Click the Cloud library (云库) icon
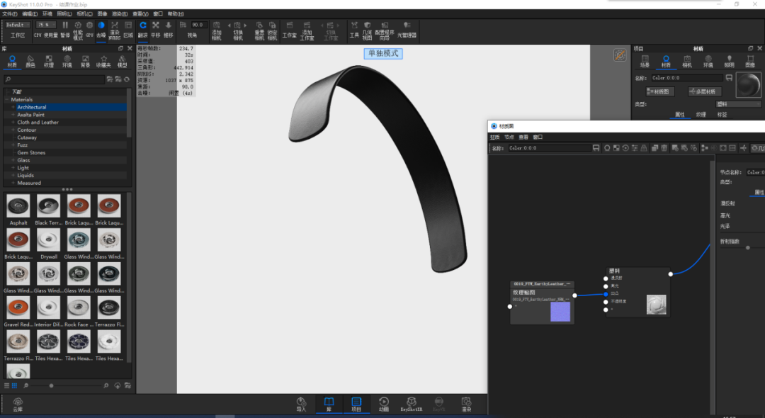The image size is (765, 418). point(18,405)
